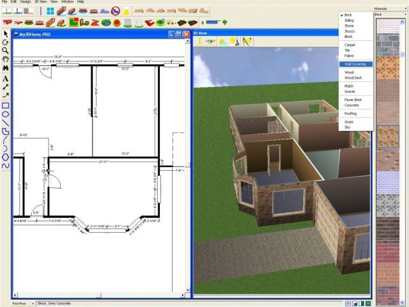
Task: Select the arrow pointer tool
Action: [x=5, y=33]
